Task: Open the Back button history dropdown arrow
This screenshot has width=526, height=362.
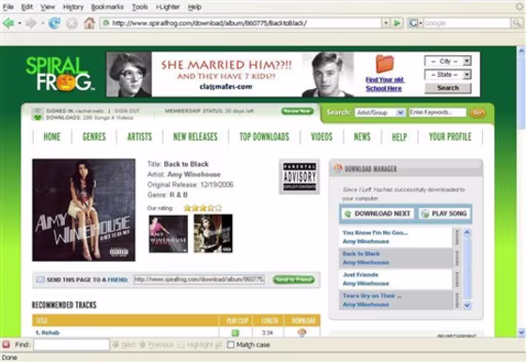Action: click(x=20, y=23)
